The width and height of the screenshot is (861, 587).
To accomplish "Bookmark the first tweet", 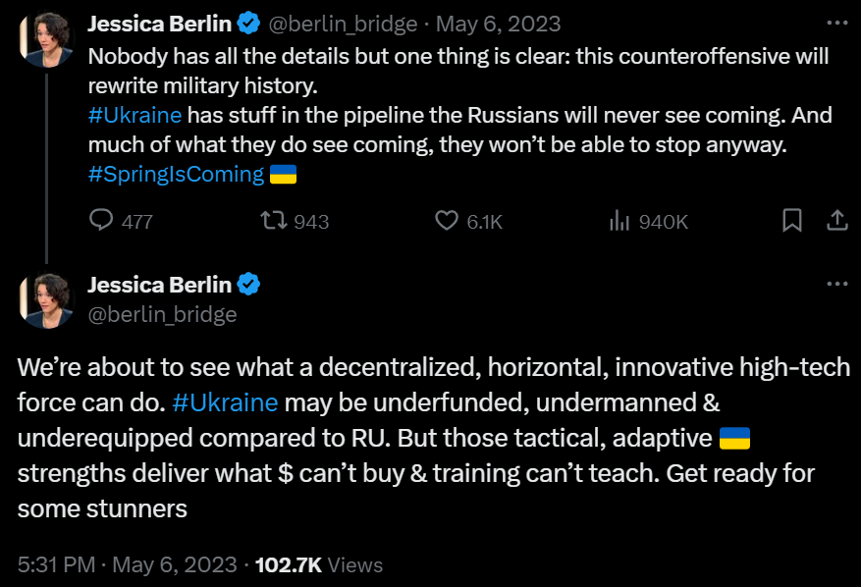I will 791,221.
